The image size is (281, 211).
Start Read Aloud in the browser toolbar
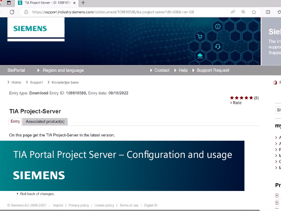click(x=233, y=12)
